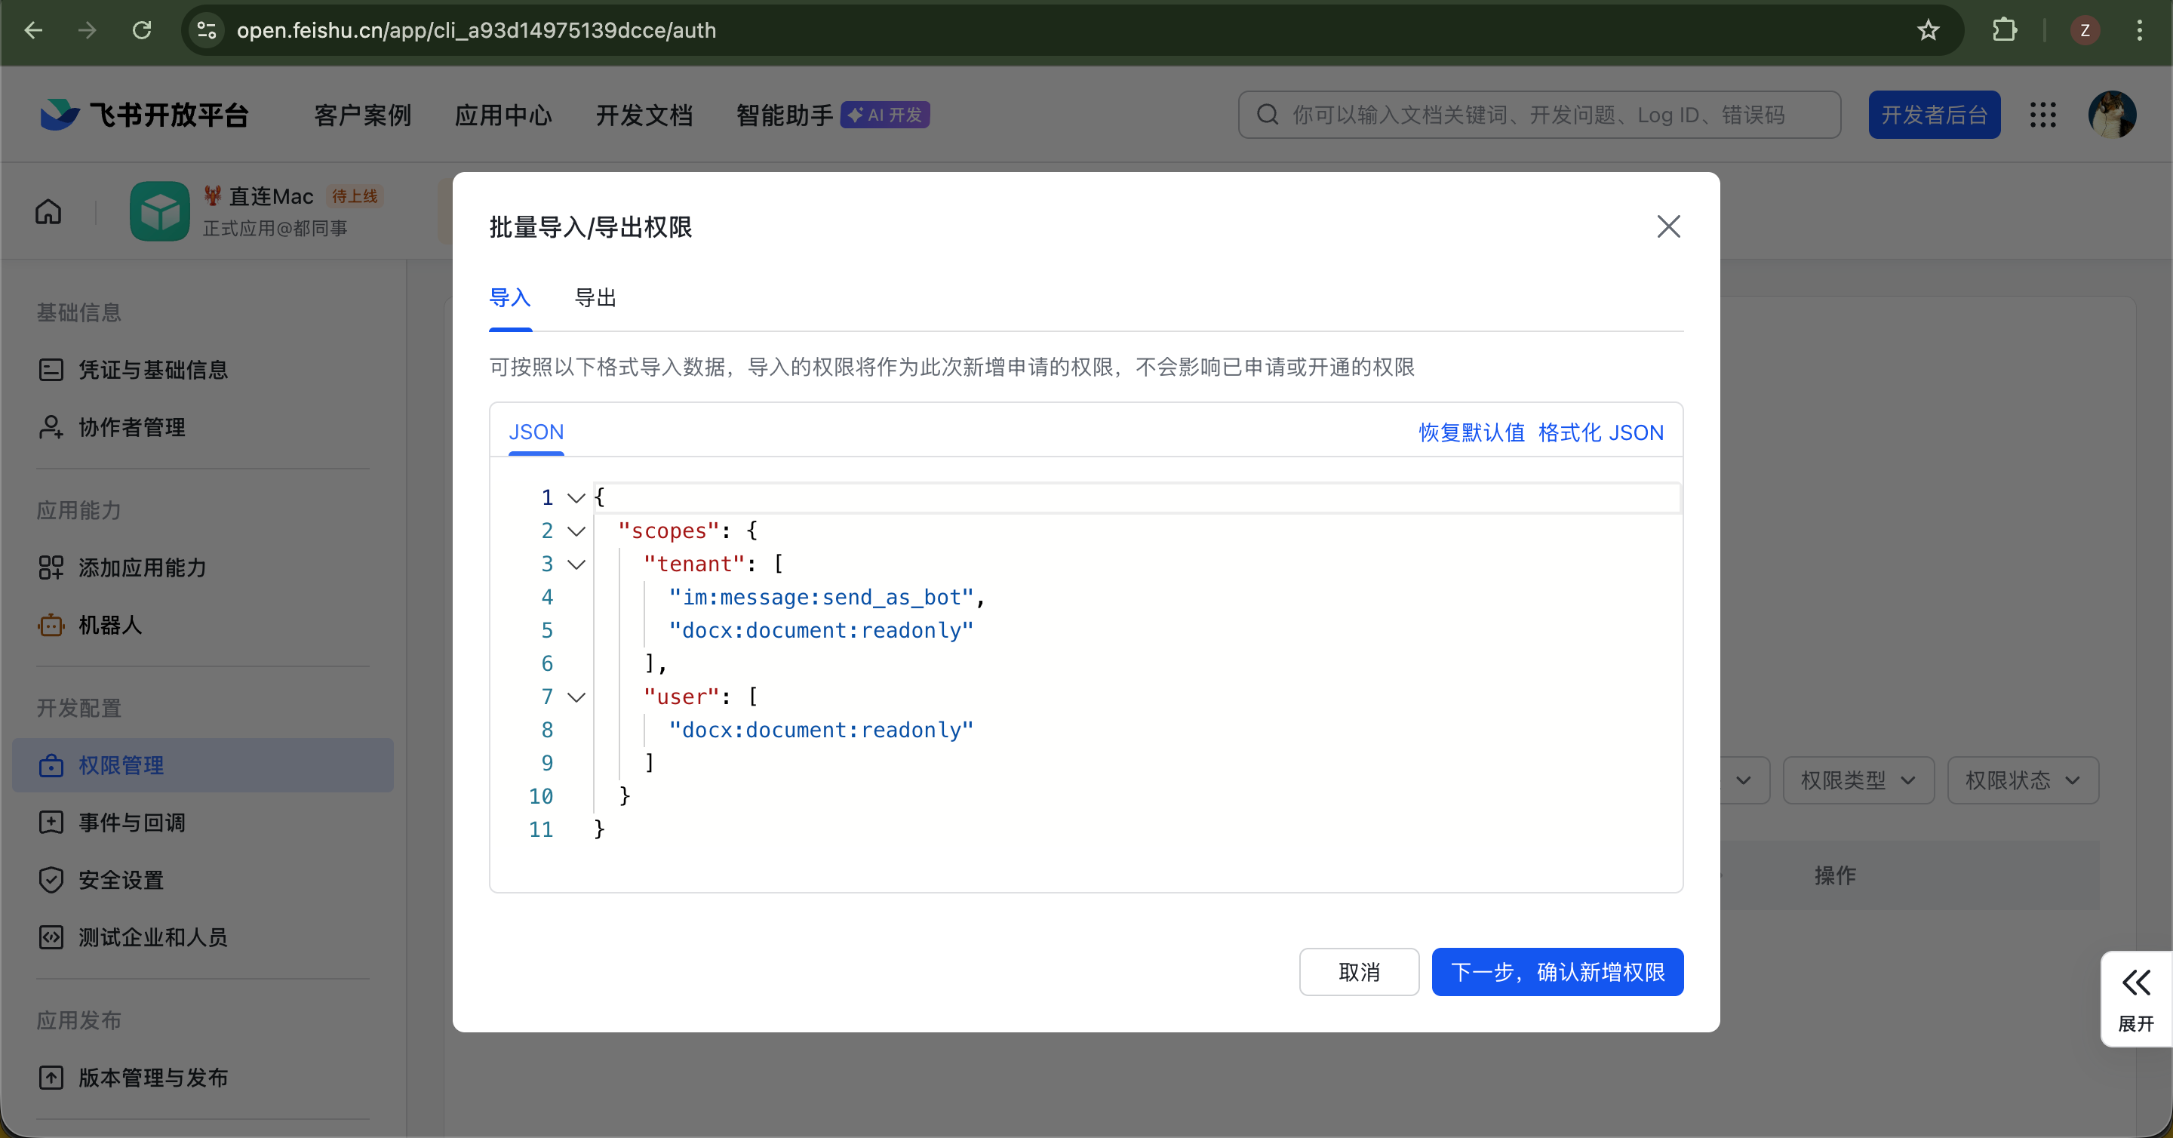The image size is (2173, 1138).
Task: Expand the 展开 side panel
Action: [2136, 1000]
